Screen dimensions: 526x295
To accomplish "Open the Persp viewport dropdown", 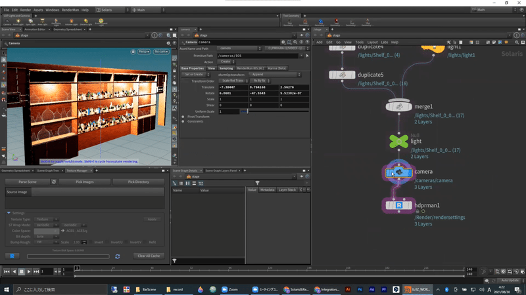I will (144, 51).
